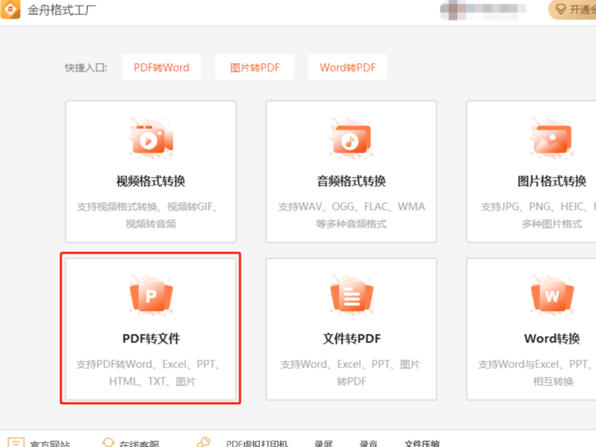Select the Word转换 card title
The height and width of the screenshot is (447, 596).
(552, 338)
